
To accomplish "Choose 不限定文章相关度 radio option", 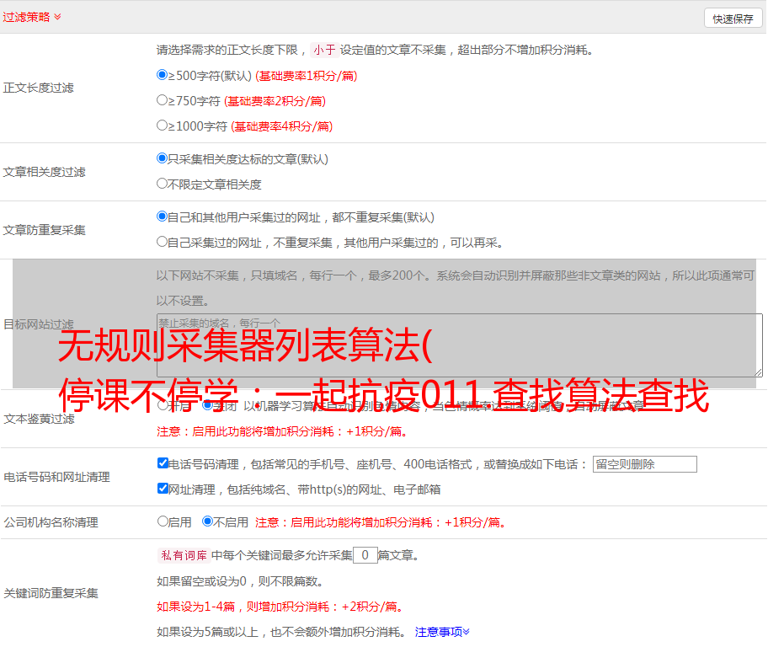I will coord(163,184).
